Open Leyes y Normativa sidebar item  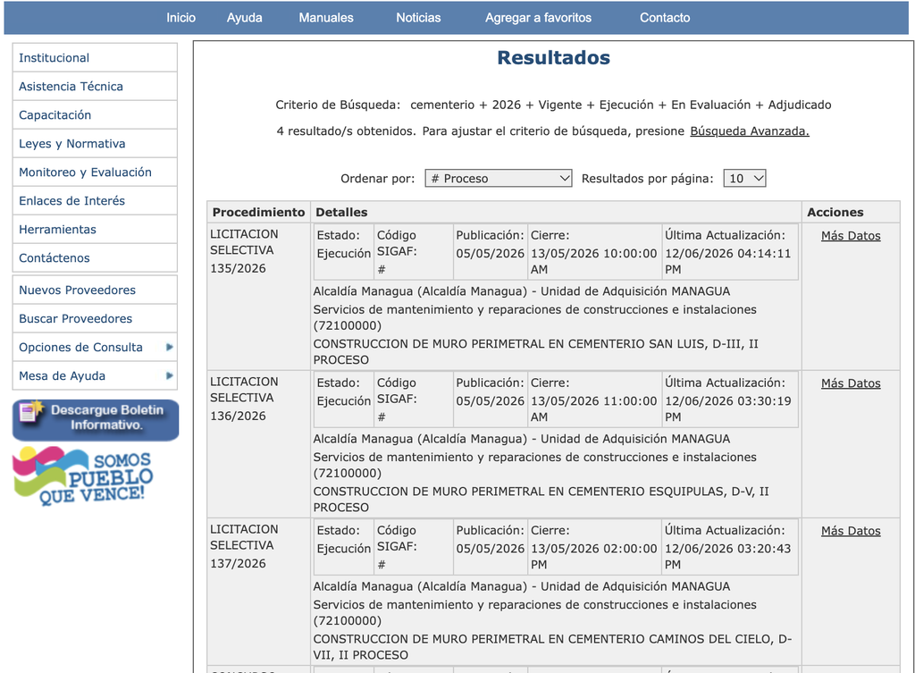point(95,144)
